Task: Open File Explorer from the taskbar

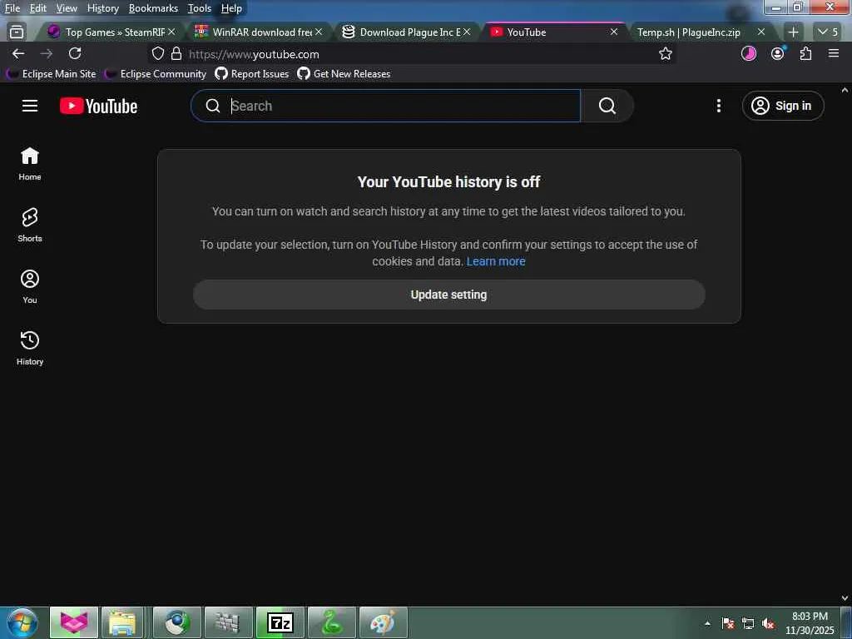Action: click(123, 622)
